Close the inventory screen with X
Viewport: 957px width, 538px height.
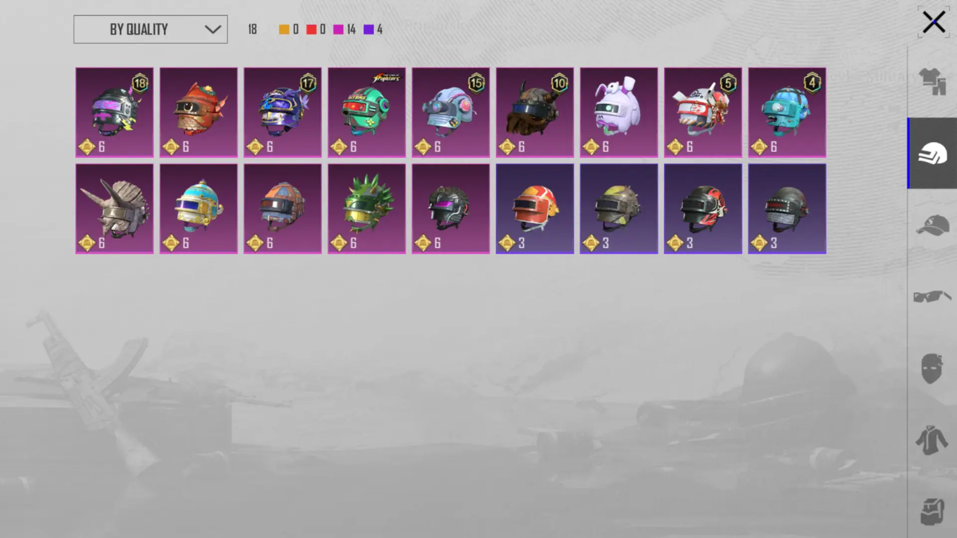coord(934,22)
